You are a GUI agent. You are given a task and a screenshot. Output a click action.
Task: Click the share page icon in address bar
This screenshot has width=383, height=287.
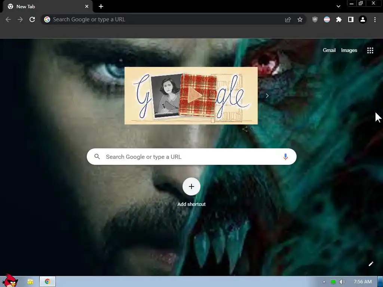click(x=288, y=20)
